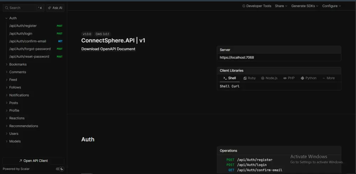This screenshot has height=174, width=356.
Task: Open /api/Auth/reset-password in sidebar
Action: 36,57
